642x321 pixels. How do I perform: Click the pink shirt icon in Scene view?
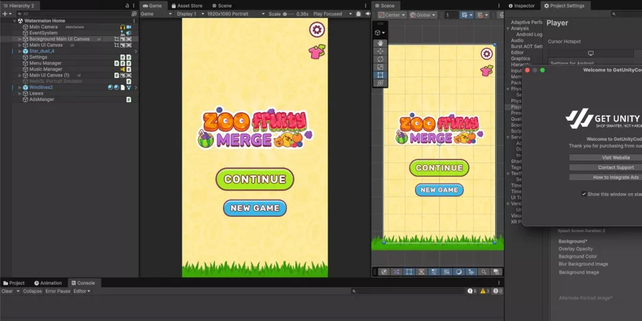pos(487,70)
